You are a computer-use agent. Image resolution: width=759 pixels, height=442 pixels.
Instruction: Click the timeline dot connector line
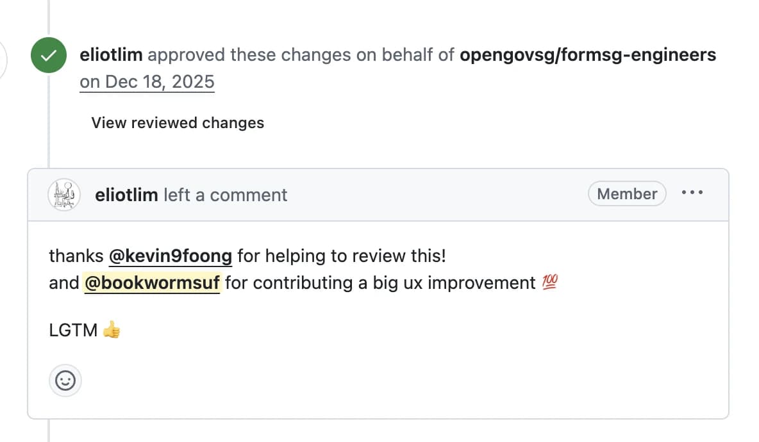49,128
